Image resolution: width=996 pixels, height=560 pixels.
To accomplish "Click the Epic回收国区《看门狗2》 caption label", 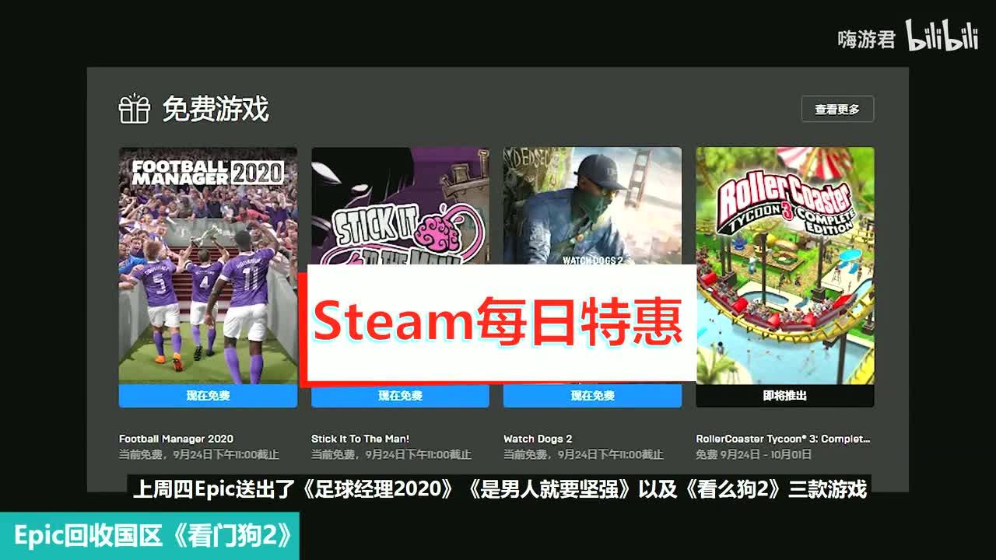I will [149, 536].
